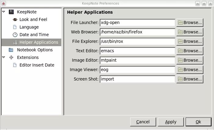Browse for the File Launcher program

(190, 22)
